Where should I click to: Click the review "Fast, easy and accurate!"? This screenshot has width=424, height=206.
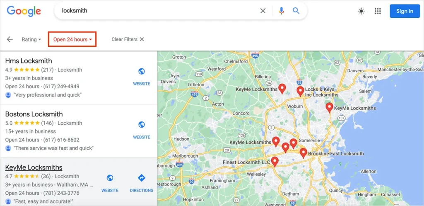click(43, 202)
